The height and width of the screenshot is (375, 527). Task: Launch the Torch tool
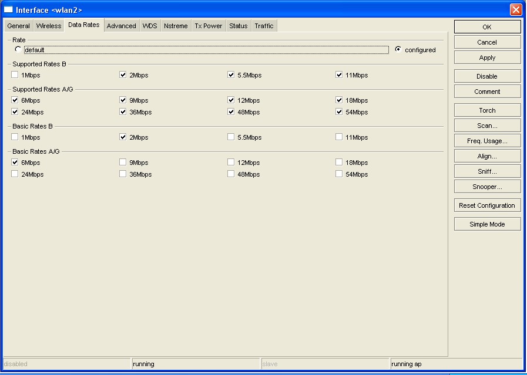pyautogui.click(x=487, y=110)
